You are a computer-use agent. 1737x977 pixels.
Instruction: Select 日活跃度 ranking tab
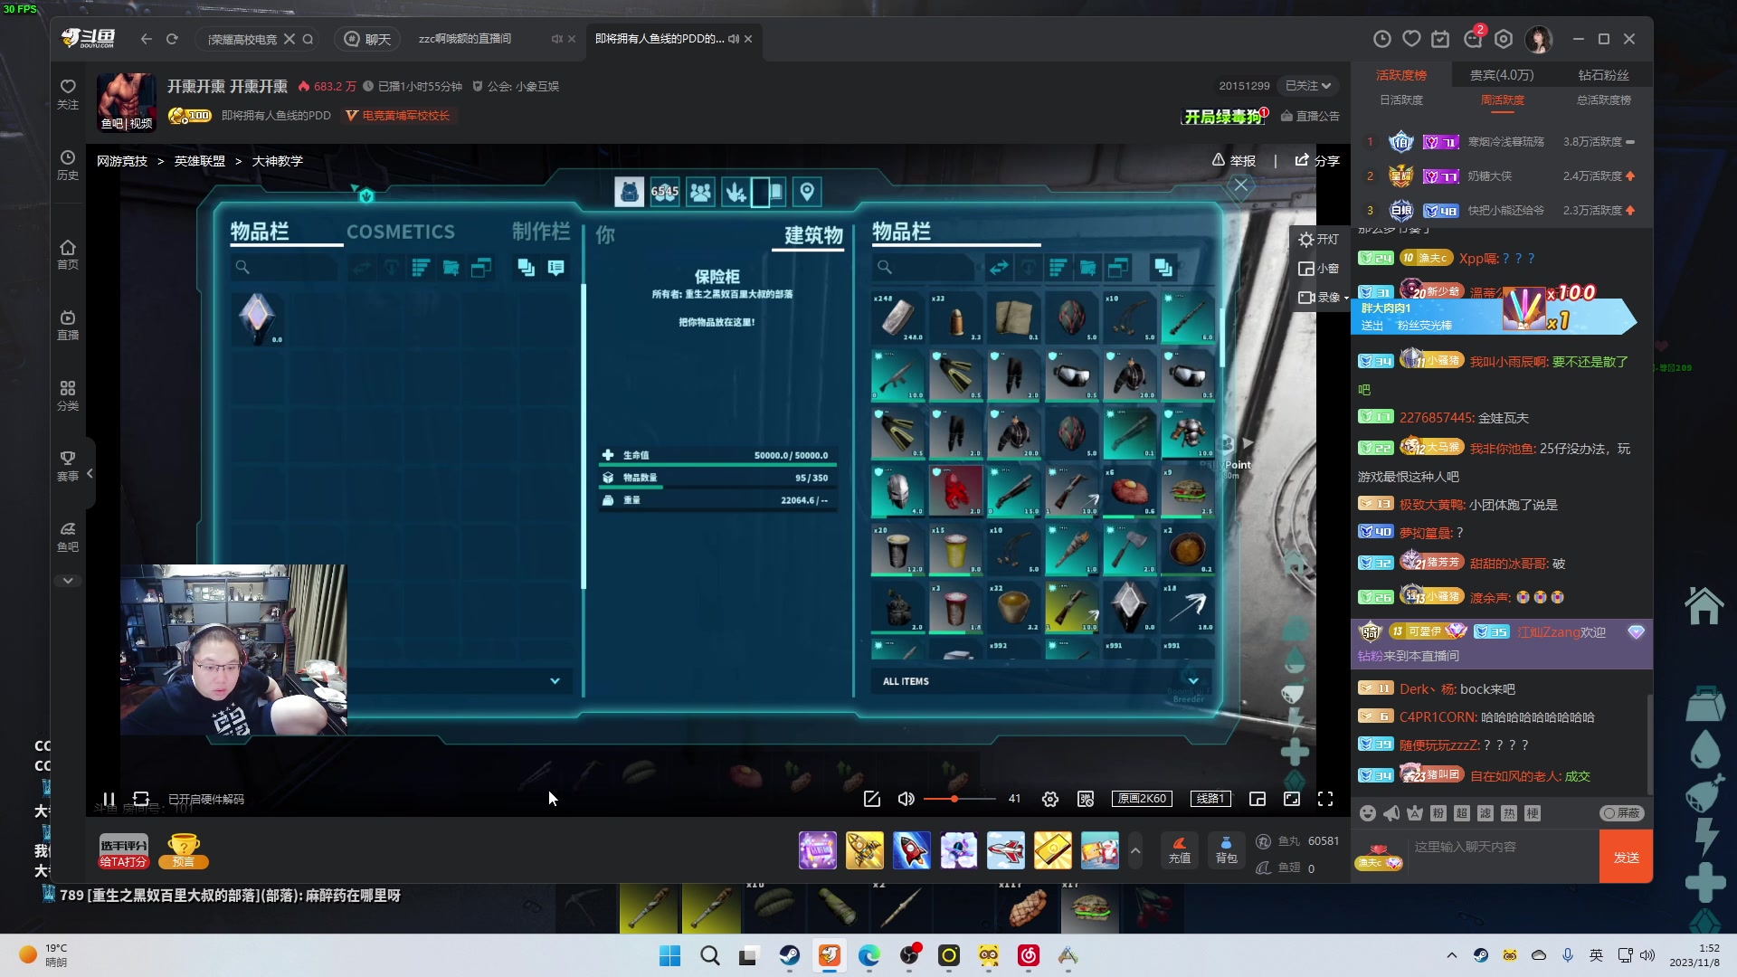1401,100
